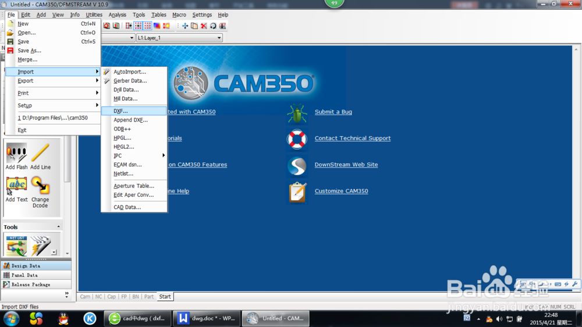The height and width of the screenshot is (327, 582).
Task: Toggle grid display dots button
Action: click(x=147, y=26)
